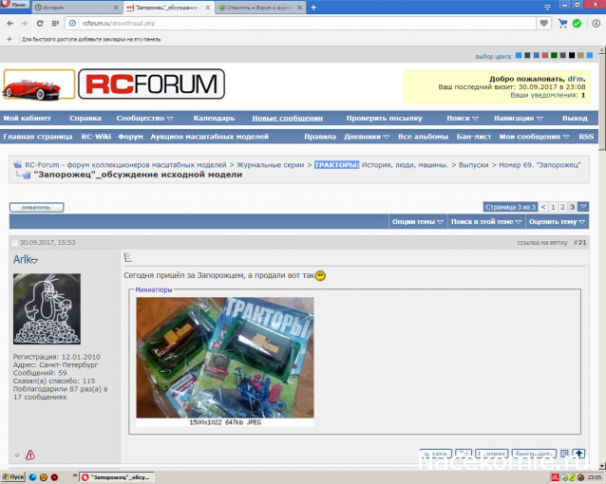Click the warning report icon under post
The width and height of the screenshot is (606, 484).
coord(30,455)
